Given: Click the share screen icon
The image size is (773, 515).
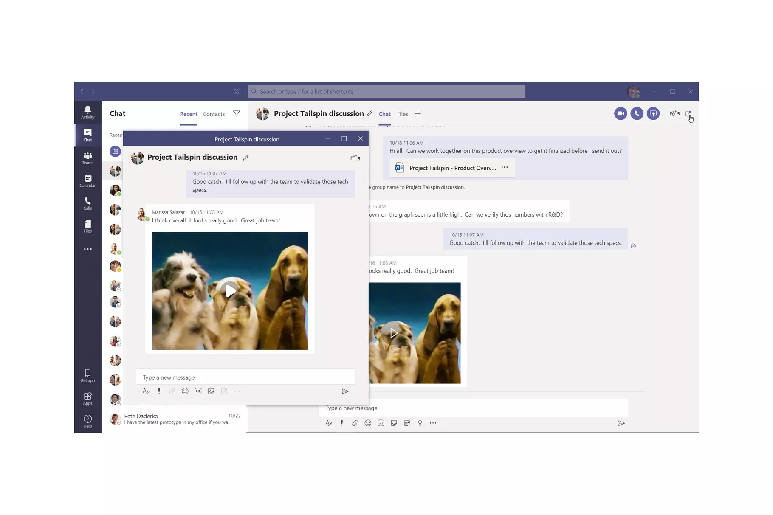Looking at the screenshot, I should click(x=653, y=114).
